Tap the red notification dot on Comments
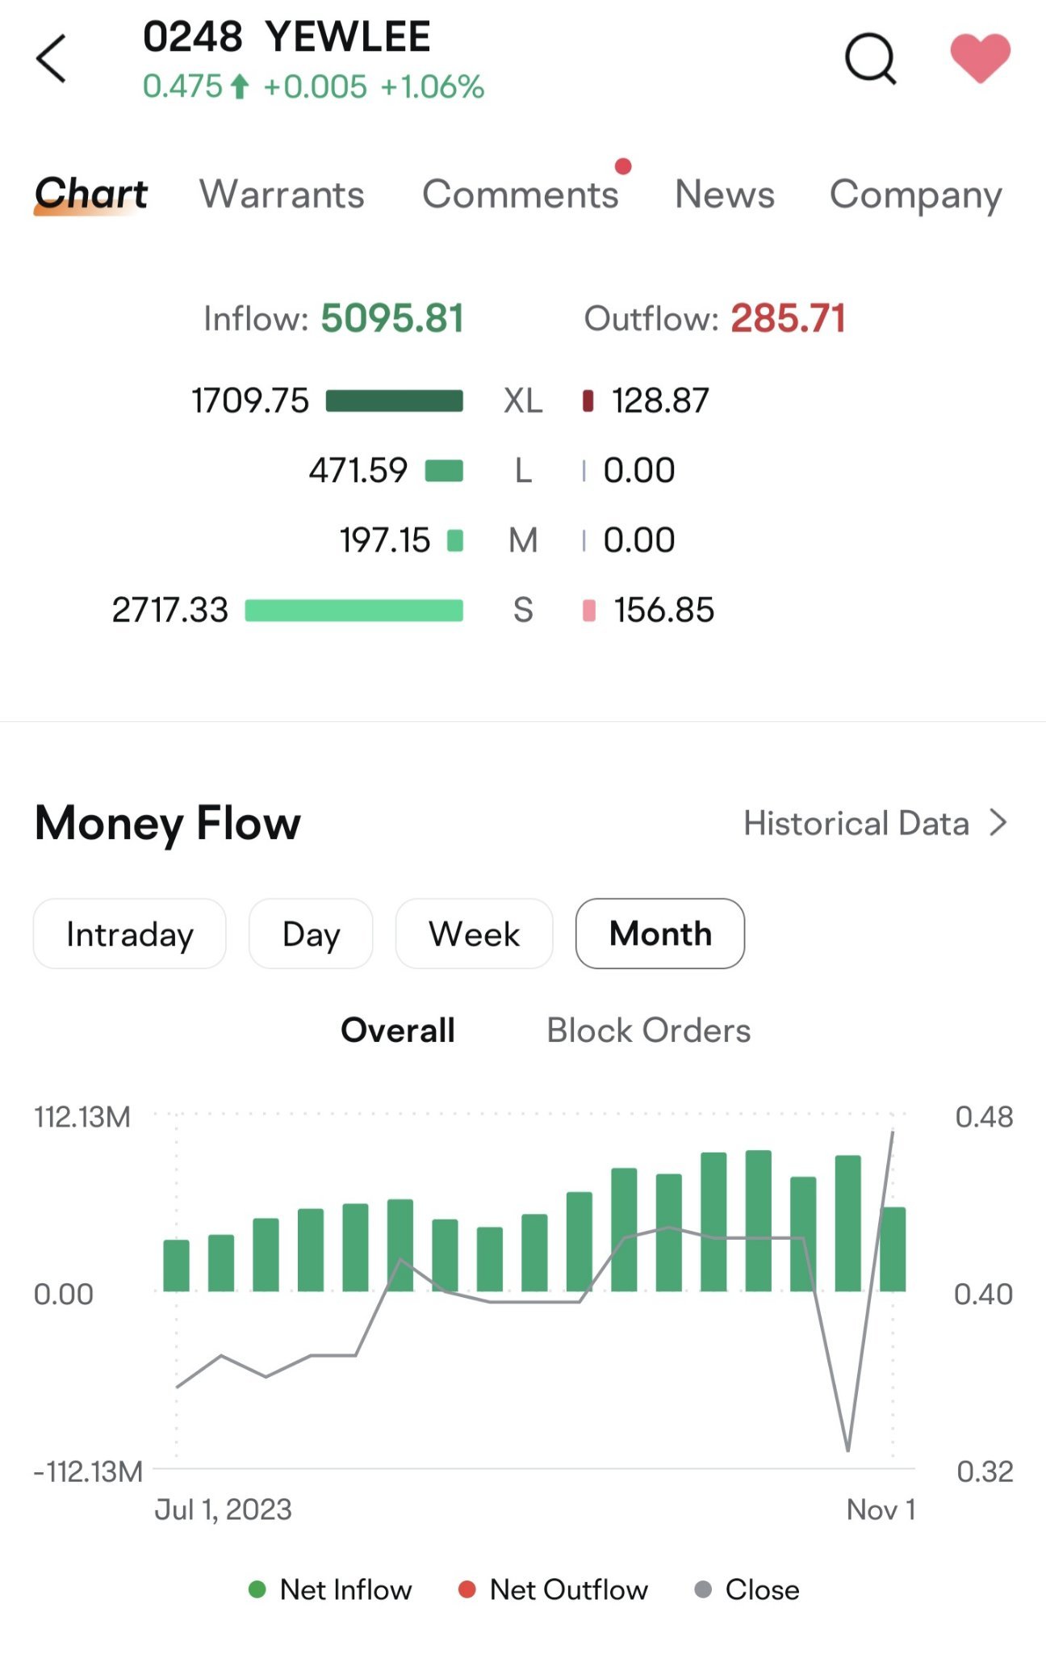 click(622, 166)
